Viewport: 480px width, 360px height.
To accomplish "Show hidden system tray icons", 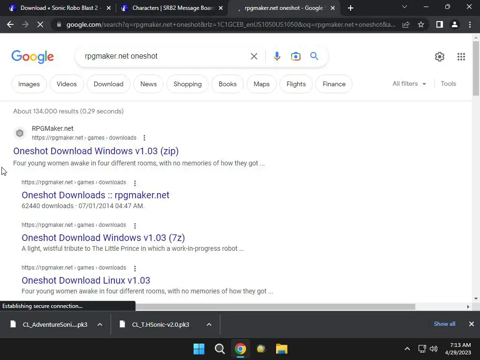I will [x=407, y=349].
